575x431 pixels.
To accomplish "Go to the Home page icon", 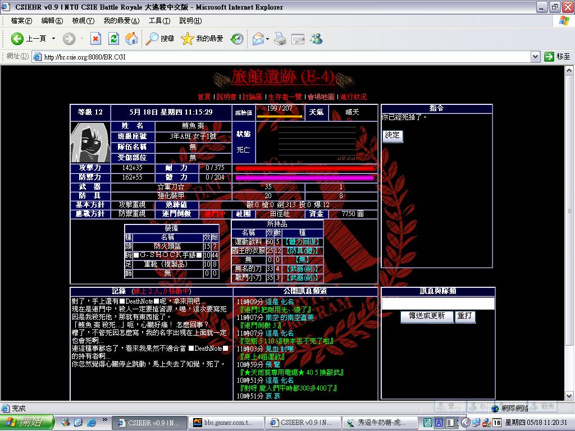I will click(131, 39).
